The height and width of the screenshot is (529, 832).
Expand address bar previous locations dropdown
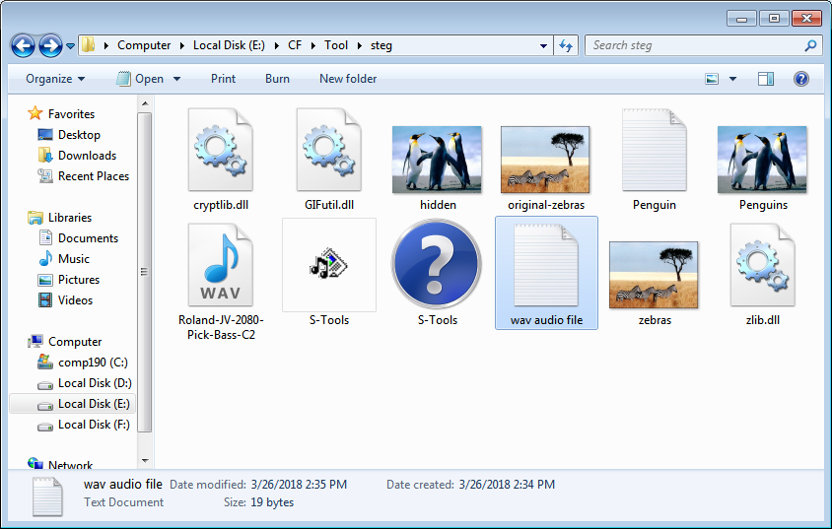click(544, 45)
